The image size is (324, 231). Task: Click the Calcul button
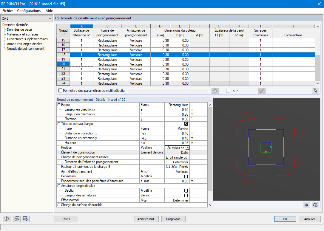[x=66, y=219]
